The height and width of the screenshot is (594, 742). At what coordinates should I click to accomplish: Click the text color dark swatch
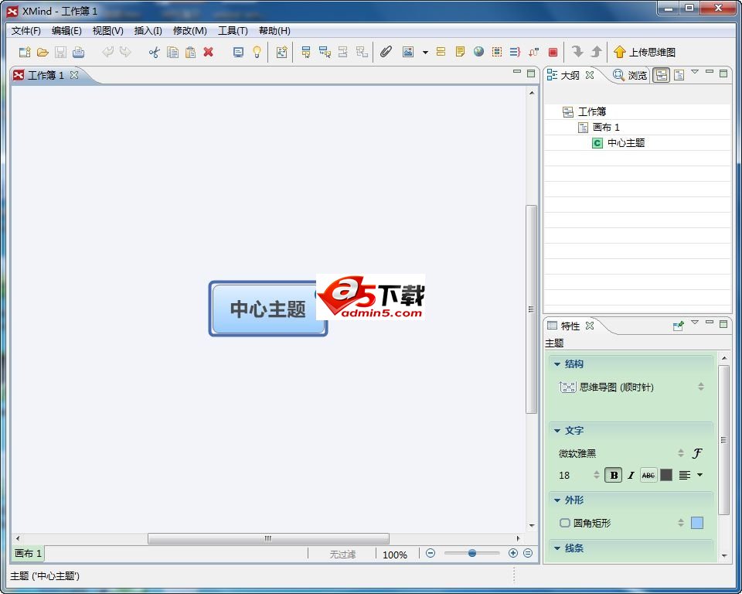pos(666,475)
